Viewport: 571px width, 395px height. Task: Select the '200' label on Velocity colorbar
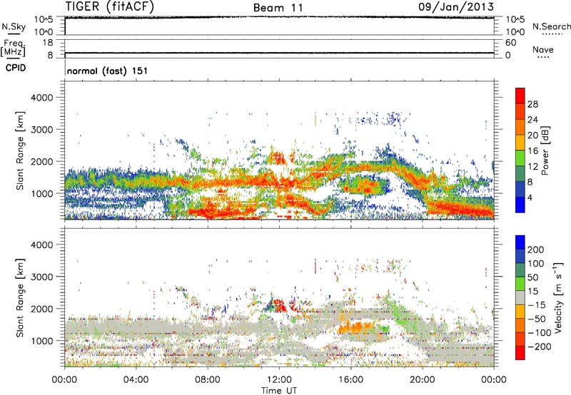click(x=536, y=250)
